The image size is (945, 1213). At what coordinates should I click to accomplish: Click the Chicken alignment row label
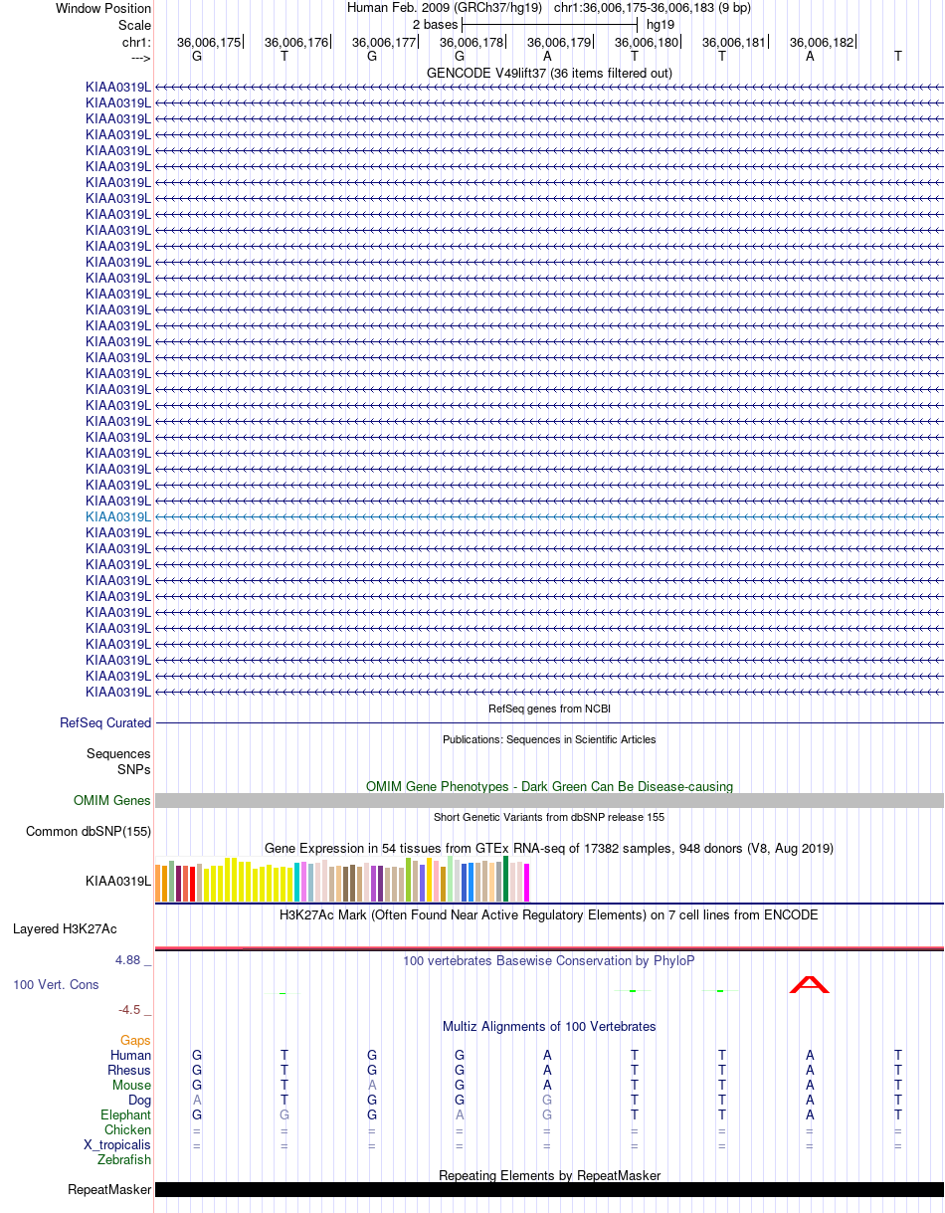coord(128,1130)
